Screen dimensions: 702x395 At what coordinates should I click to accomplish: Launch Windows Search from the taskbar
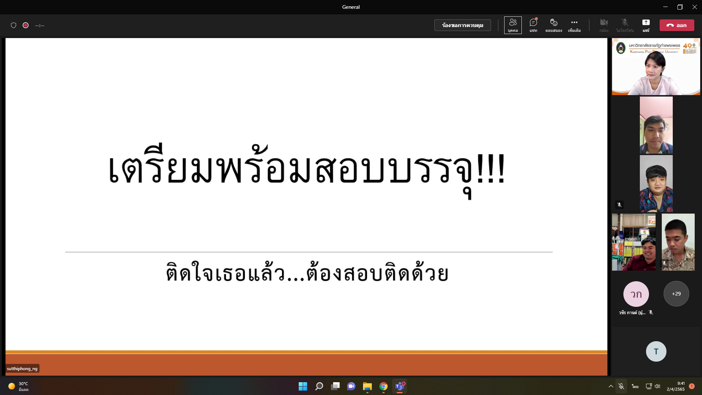[x=319, y=386]
